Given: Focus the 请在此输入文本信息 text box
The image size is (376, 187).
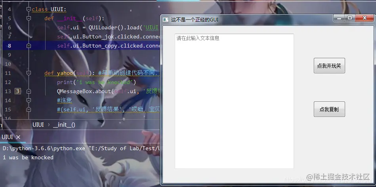Looking at the screenshot, I should pyautogui.click(x=234, y=101).
